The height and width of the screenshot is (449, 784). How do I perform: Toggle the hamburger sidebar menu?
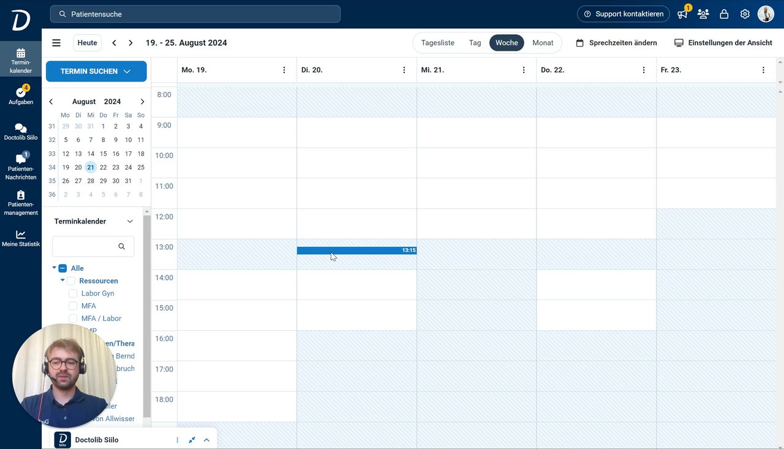[x=56, y=43]
